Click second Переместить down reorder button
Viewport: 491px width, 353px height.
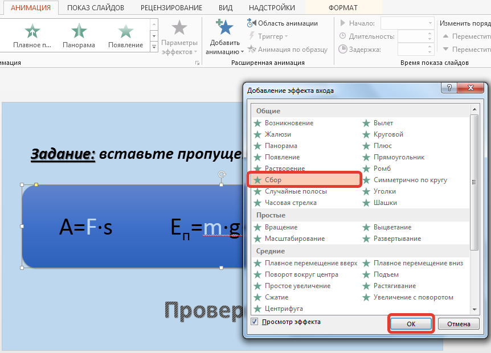pyautogui.click(x=467, y=50)
